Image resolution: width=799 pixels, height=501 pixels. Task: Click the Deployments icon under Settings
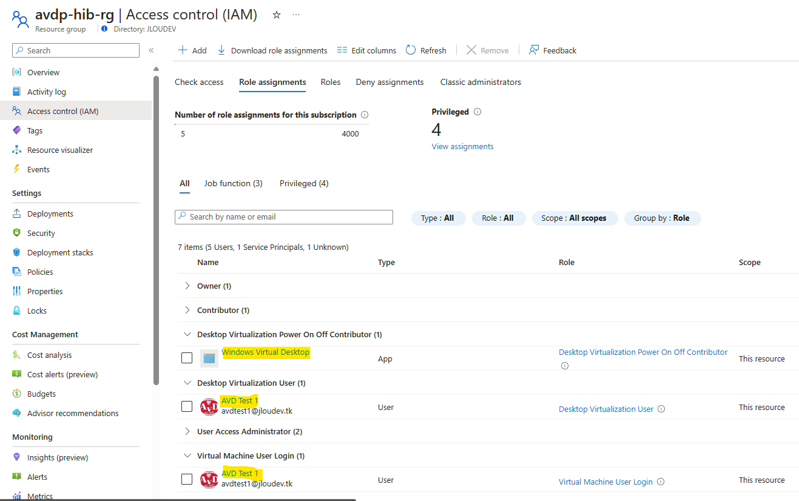(17, 214)
